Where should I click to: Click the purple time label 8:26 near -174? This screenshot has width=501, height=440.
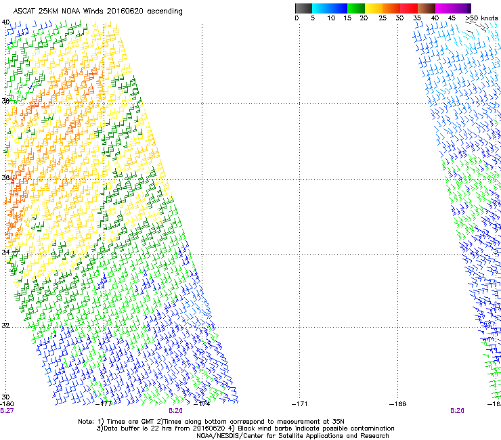[175, 411]
